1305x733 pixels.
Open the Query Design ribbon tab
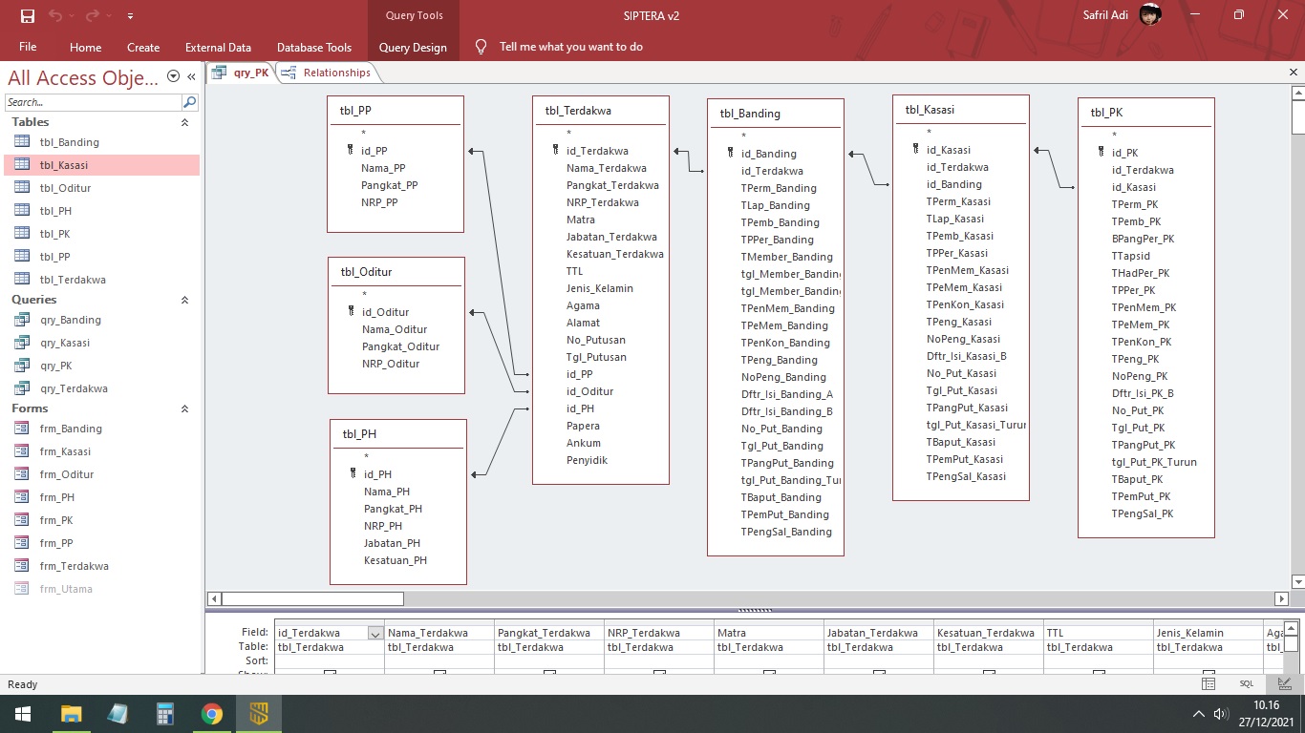[x=413, y=47]
